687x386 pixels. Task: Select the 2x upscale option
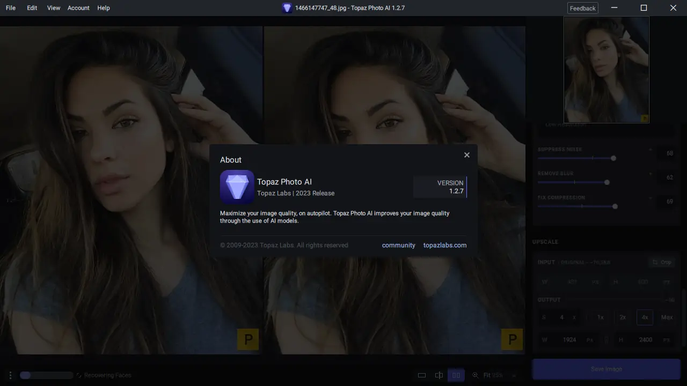623,317
